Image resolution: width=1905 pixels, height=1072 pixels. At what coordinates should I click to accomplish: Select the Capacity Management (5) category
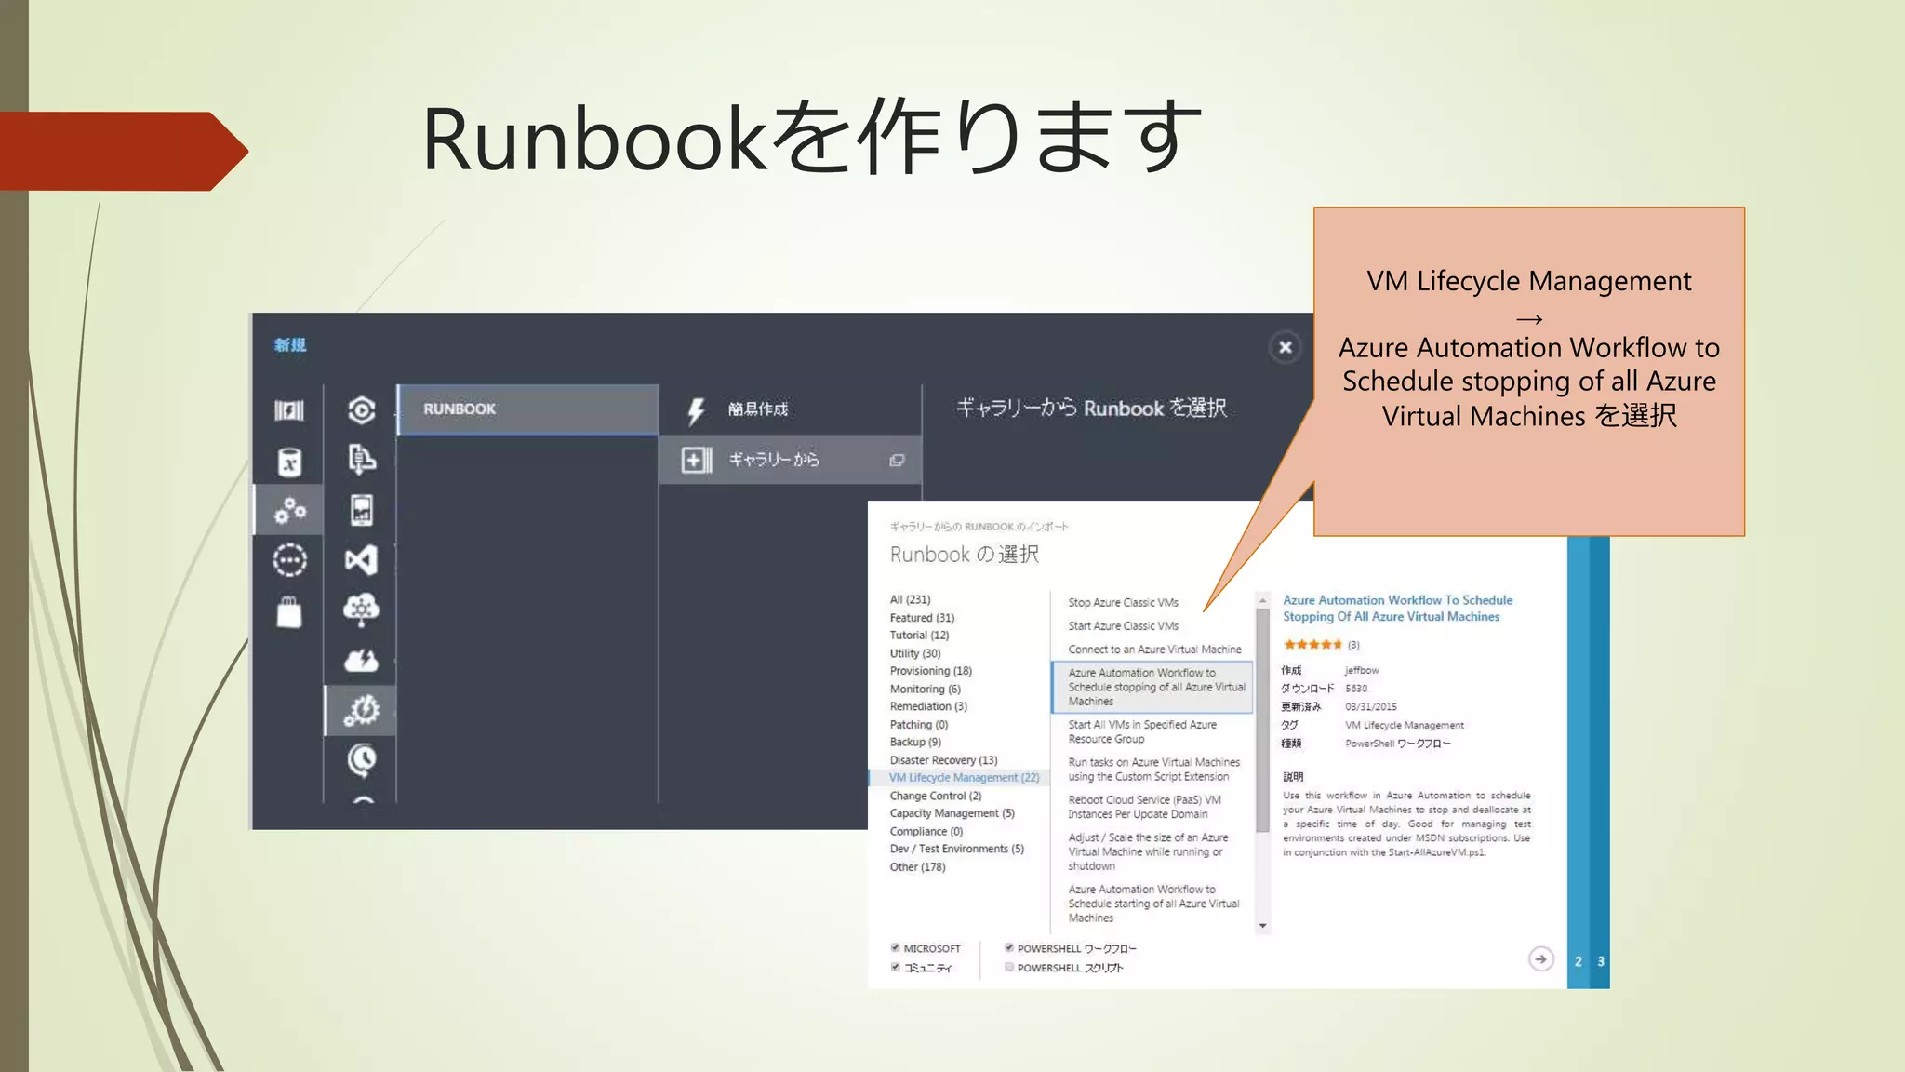point(952,813)
